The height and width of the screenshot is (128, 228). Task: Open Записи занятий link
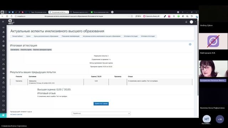pos(16,114)
